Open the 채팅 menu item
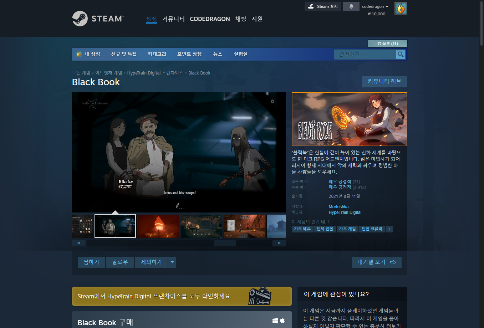Screen dimensions: 484x328 click(241, 19)
